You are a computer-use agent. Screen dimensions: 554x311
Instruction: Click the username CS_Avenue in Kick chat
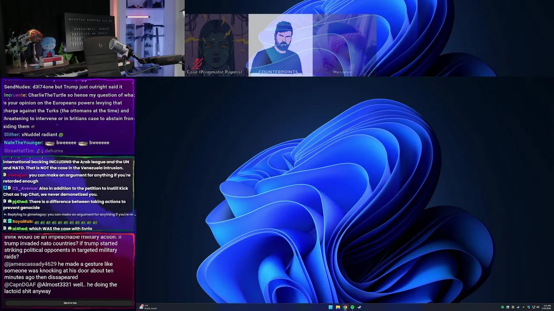25,188
